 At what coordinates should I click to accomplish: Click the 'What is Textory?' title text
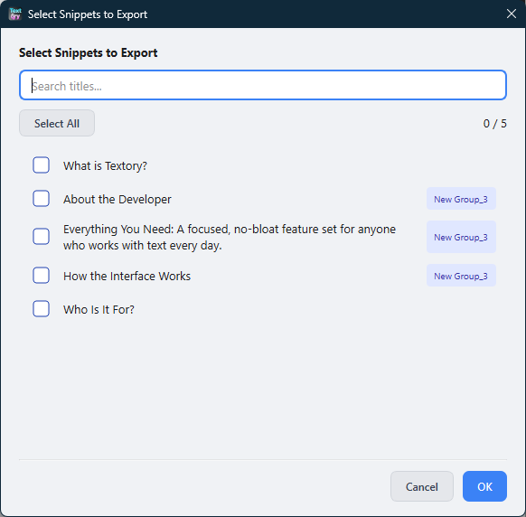(106, 165)
